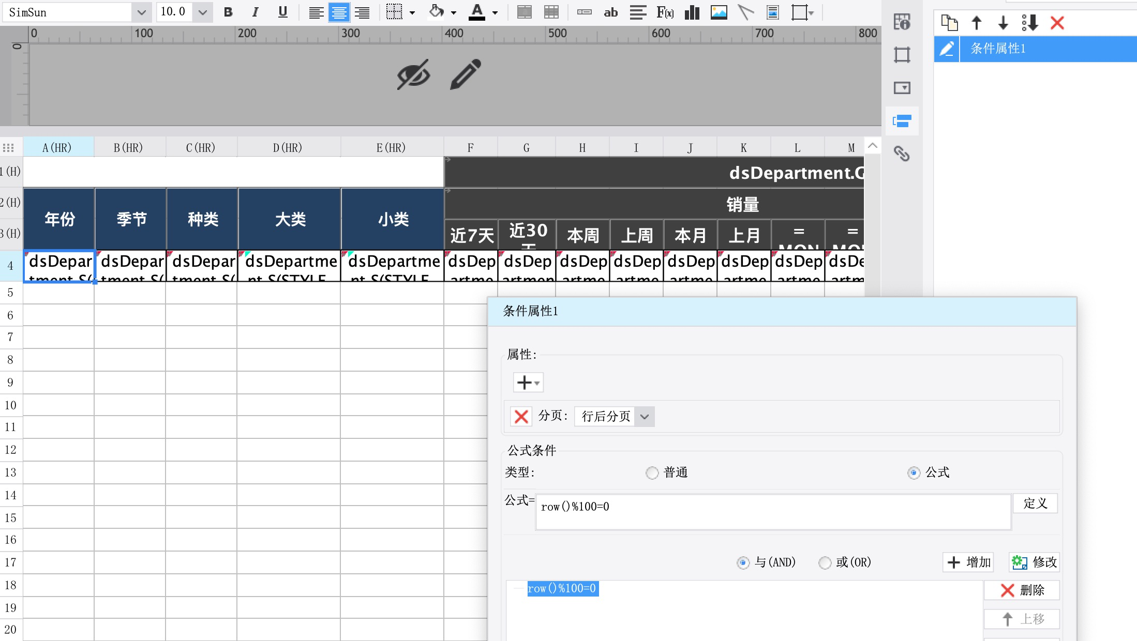Select 条件属性1 in the attribute list
Screen dimensions: 1137x641
point(1036,49)
